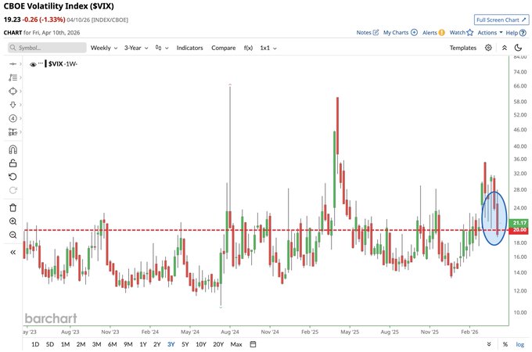The width and height of the screenshot is (532, 352).
Task: Zoom out on the chart
Action: [x=13, y=235]
